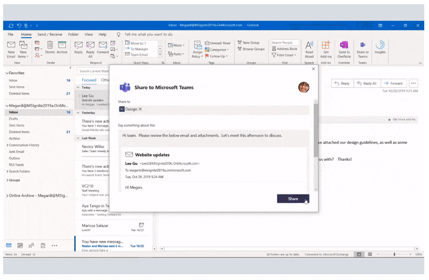Open the Address Book
This screenshot has height=280, width=429.
(285, 49)
